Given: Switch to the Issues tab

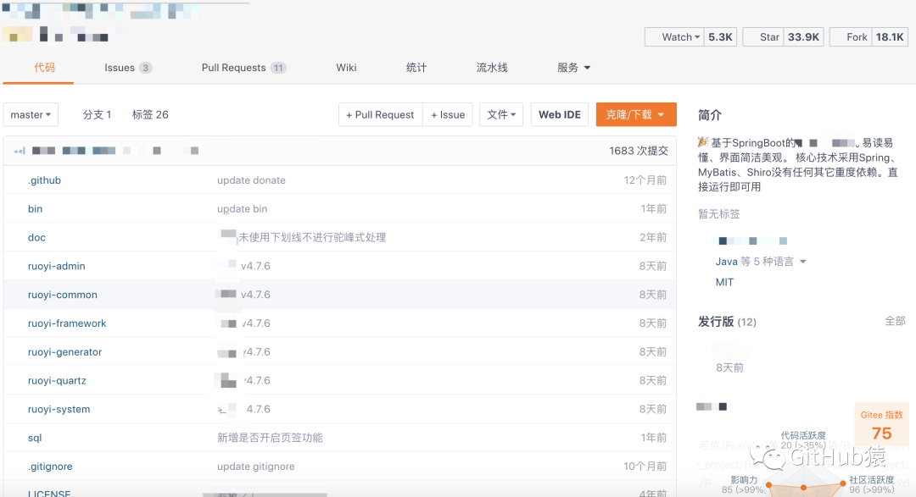Looking at the screenshot, I should [x=127, y=68].
